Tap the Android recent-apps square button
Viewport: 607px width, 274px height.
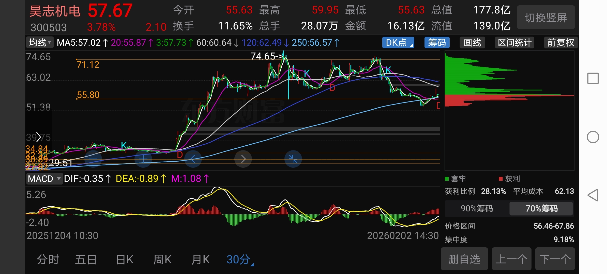click(593, 78)
